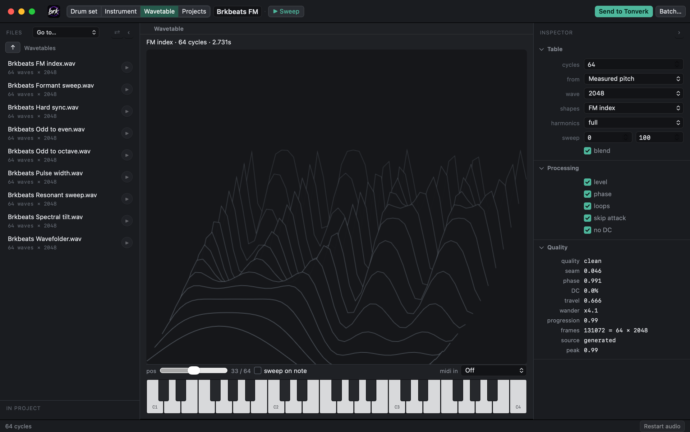This screenshot has height=432, width=690.
Task: Click Send to Tonverk button
Action: coord(624,11)
